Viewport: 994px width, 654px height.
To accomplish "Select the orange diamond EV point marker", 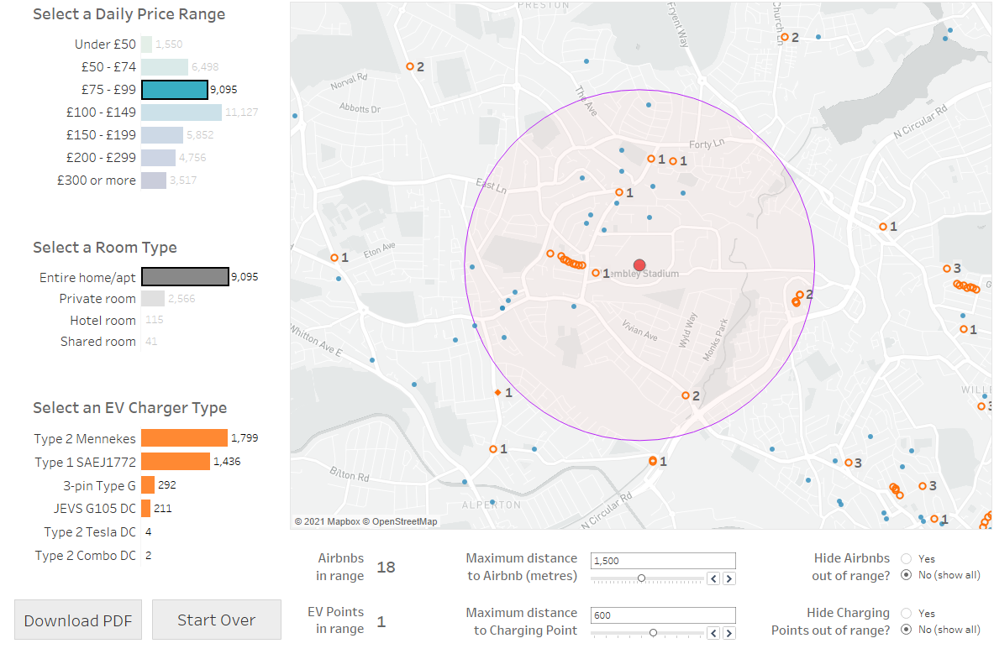I will point(497,392).
